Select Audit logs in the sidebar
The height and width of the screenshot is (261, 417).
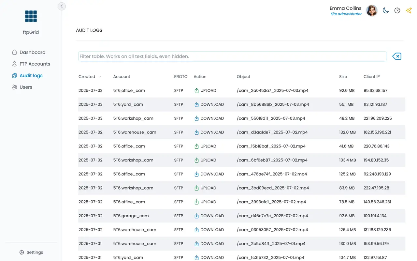click(x=27, y=76)
